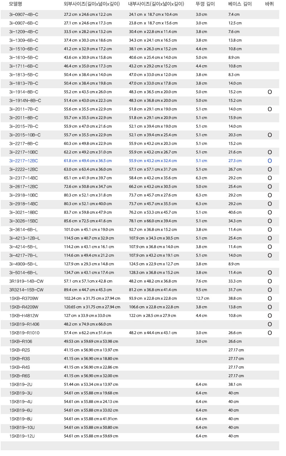
Task: Click the 내부사이즈 column header
Action: click(x=156, y=4)
